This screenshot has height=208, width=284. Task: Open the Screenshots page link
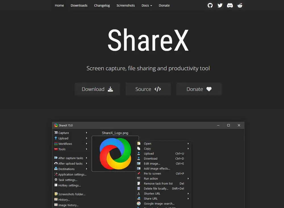click(126, 5)
